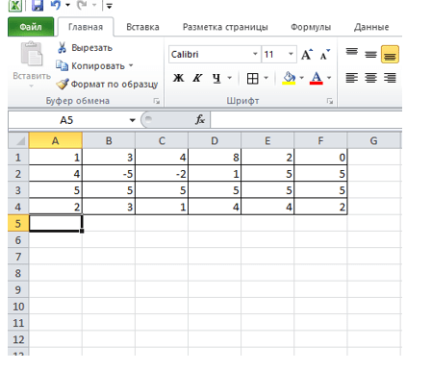Select column D header
Image resolution: width=432 pixels, height=370 pixels.
215,140
